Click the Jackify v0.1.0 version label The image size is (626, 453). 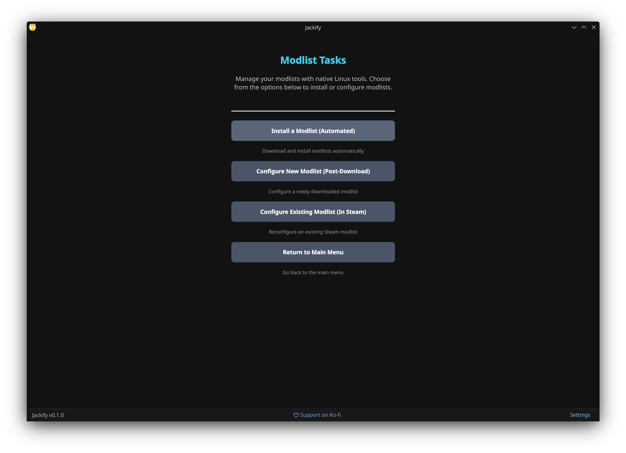click(48, 415)
